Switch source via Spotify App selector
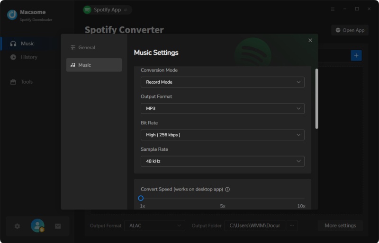Viewport: 379px width, 243px height. coord(107,10)
